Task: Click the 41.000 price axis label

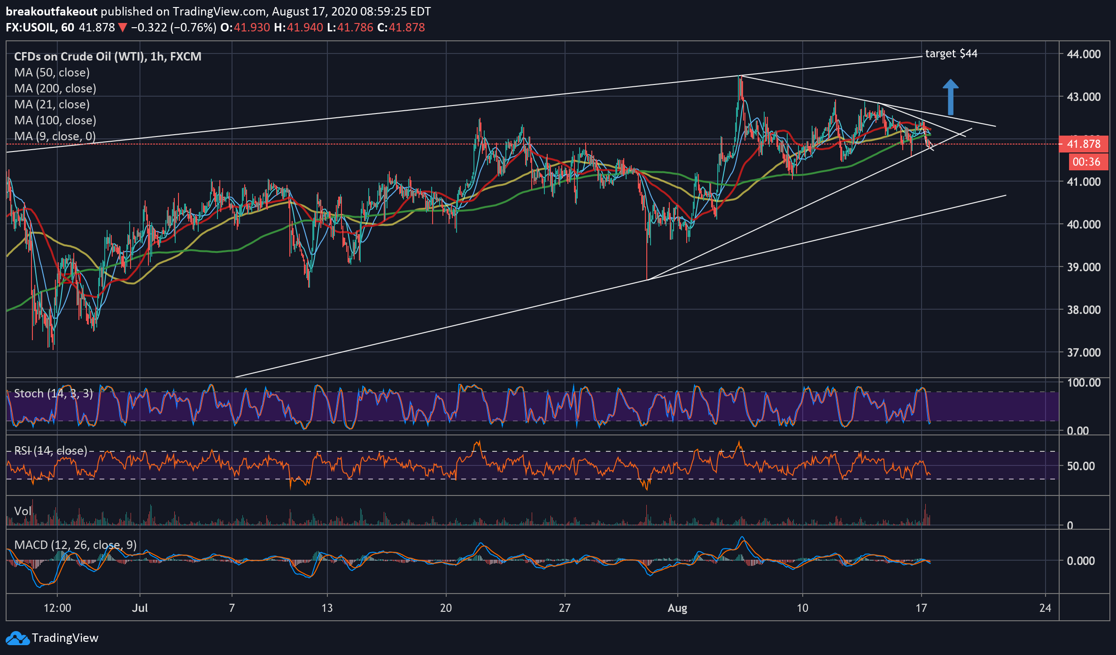Action: (1084, 182)
